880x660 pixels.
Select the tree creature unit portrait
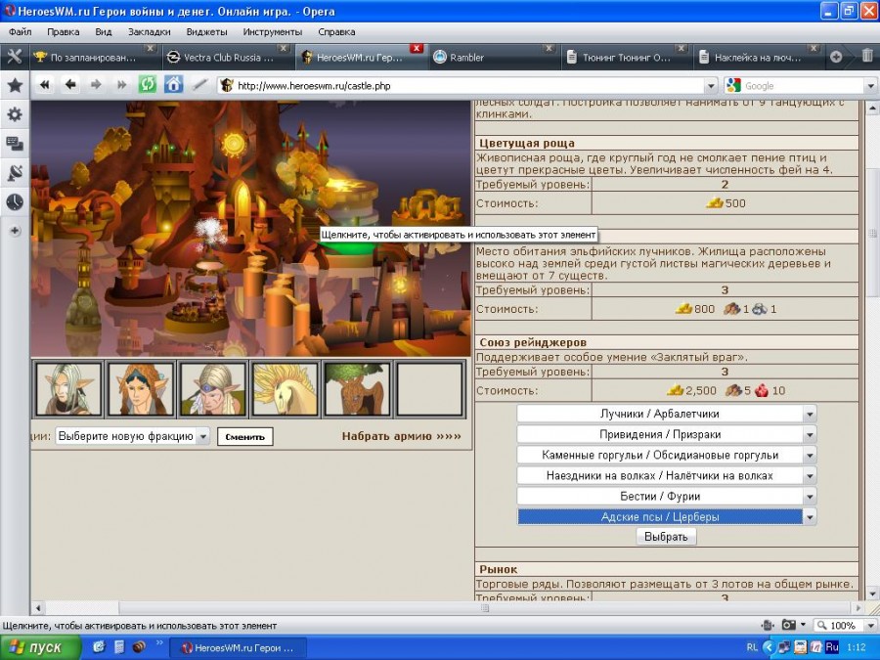pos(357,389)
